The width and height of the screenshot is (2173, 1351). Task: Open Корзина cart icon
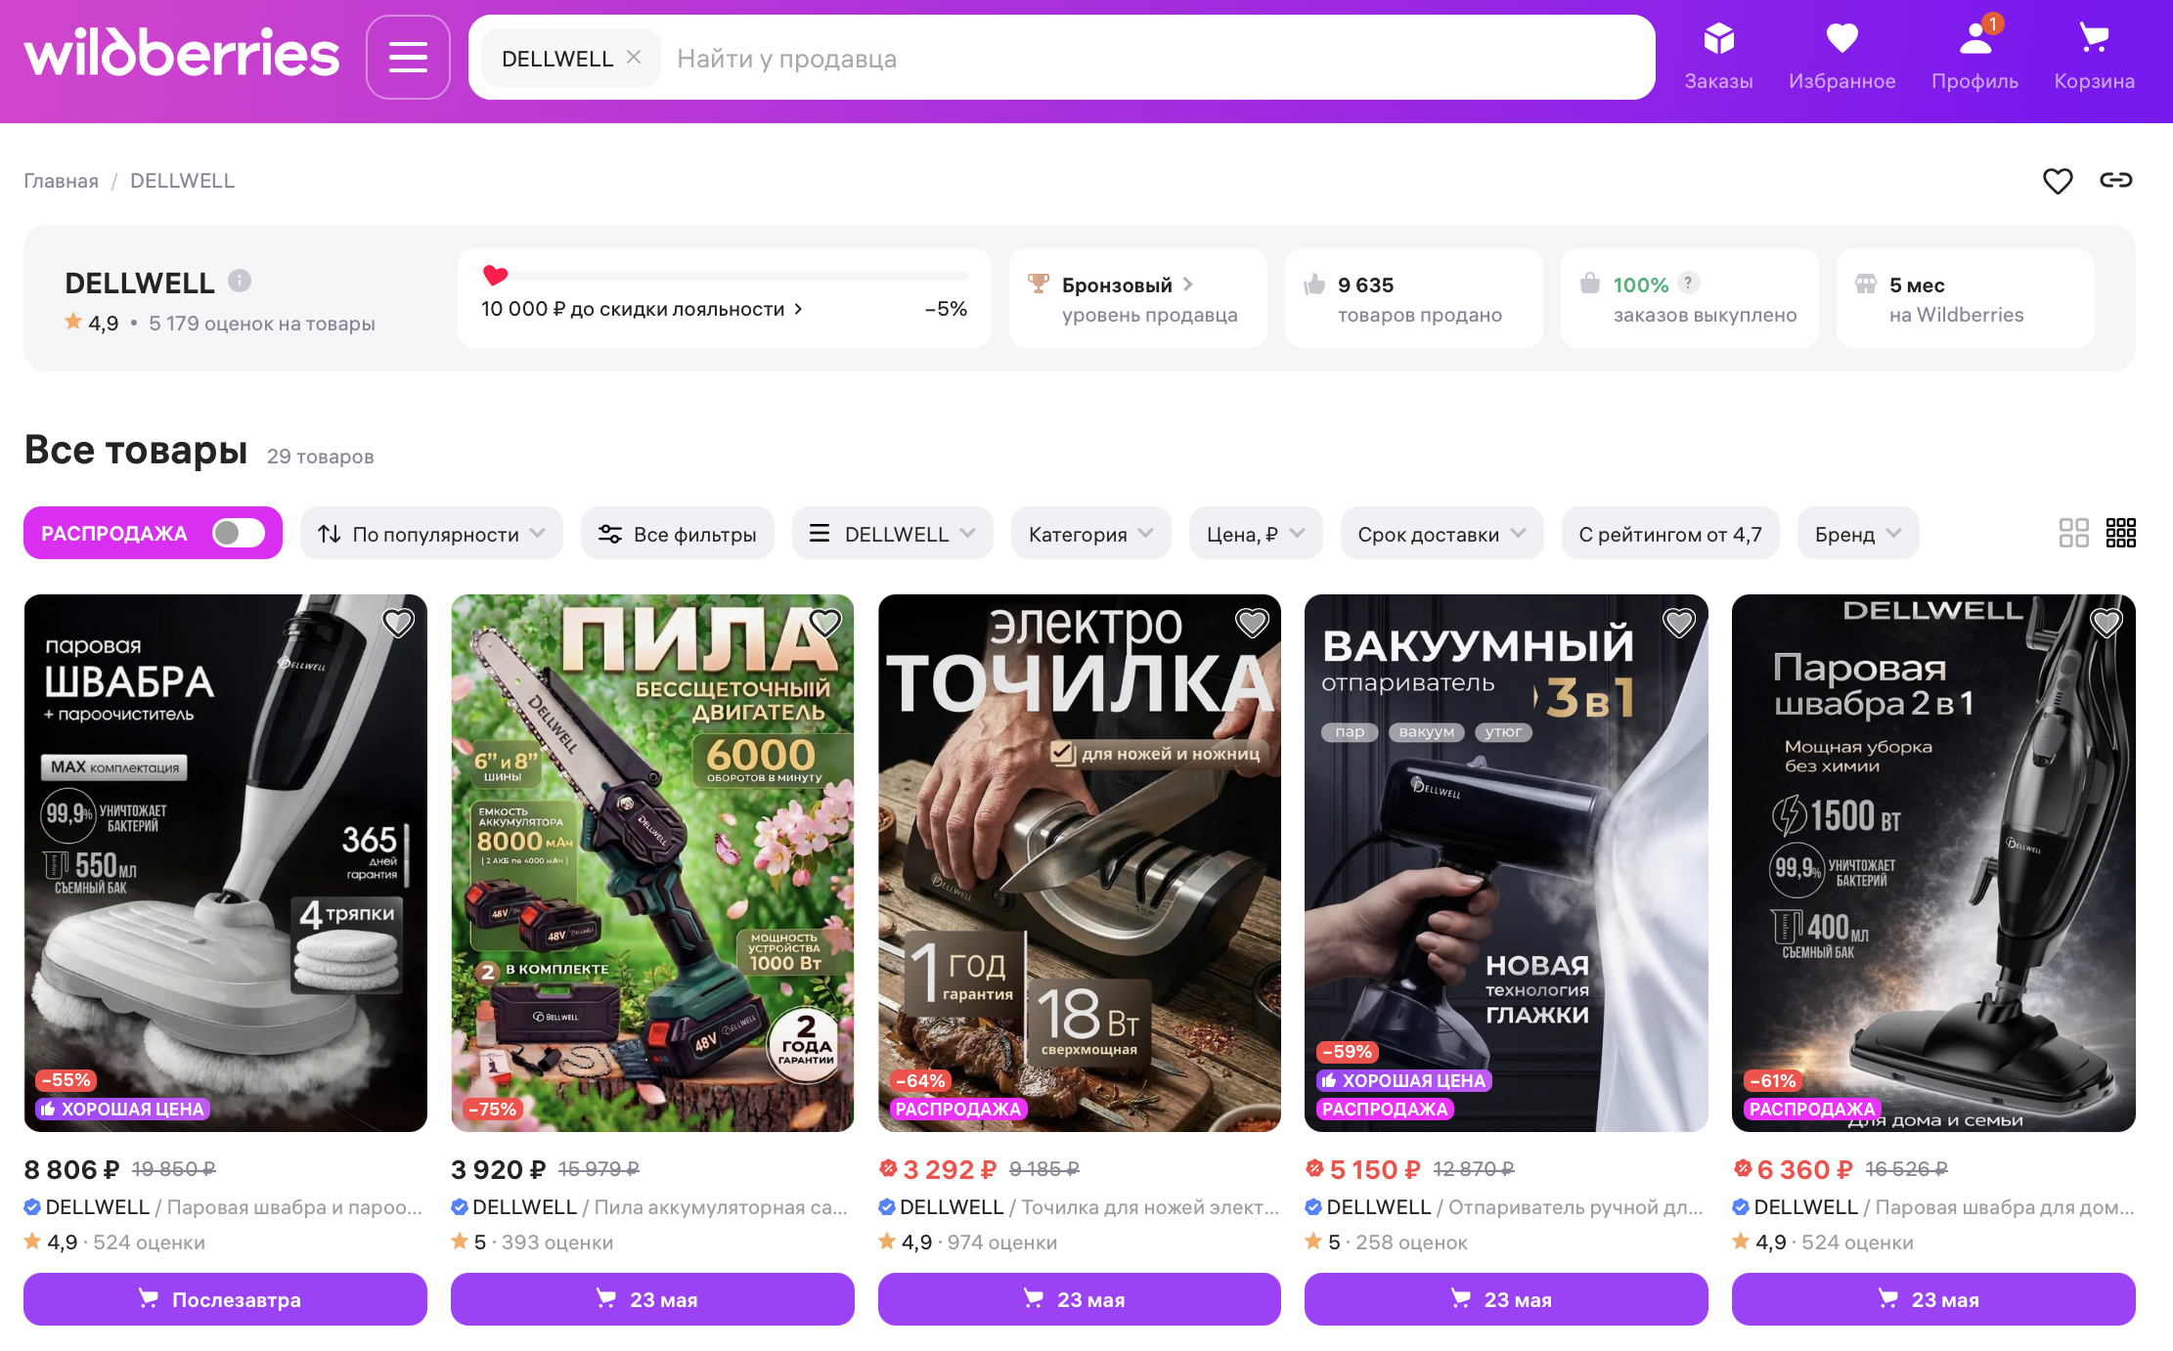click(2094, 58)
